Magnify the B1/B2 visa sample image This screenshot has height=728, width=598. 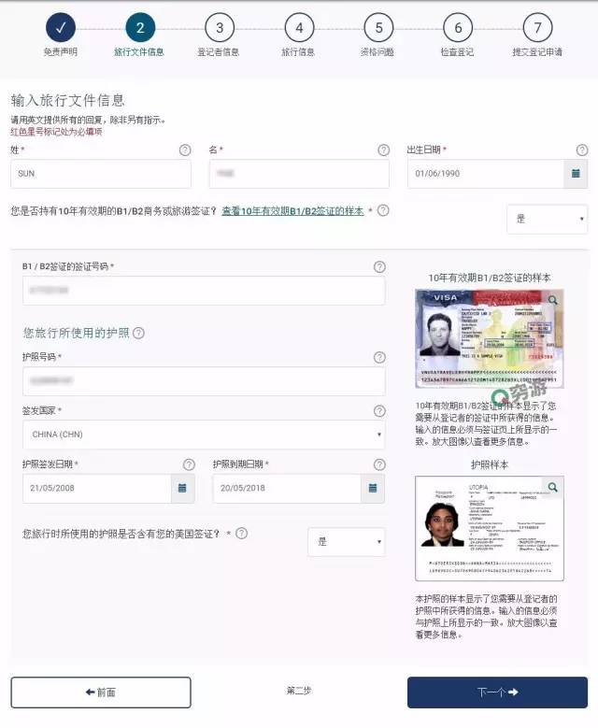coord(553,300)
